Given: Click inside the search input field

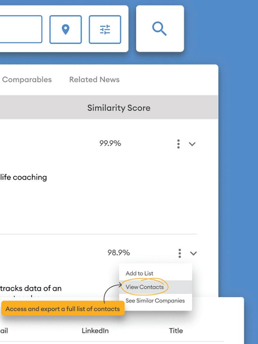Looking at the screenshot, I should click(x=19, y=29).
